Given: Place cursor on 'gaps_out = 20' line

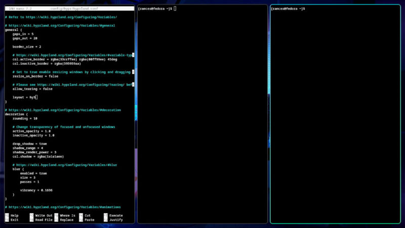Looking at the screenshot, I should coord(25,39).
